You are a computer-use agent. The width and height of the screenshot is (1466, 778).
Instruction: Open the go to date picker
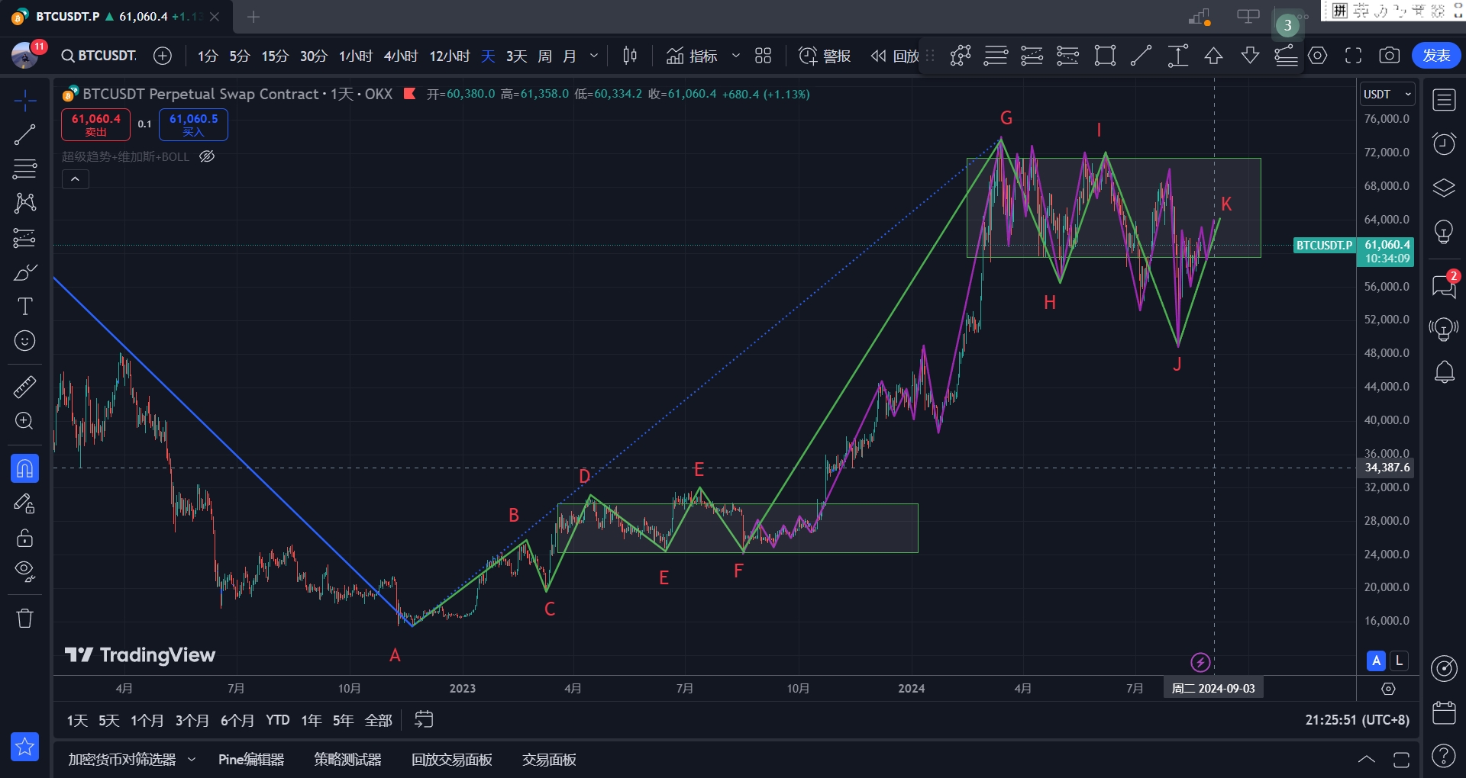tap(424, 719)
